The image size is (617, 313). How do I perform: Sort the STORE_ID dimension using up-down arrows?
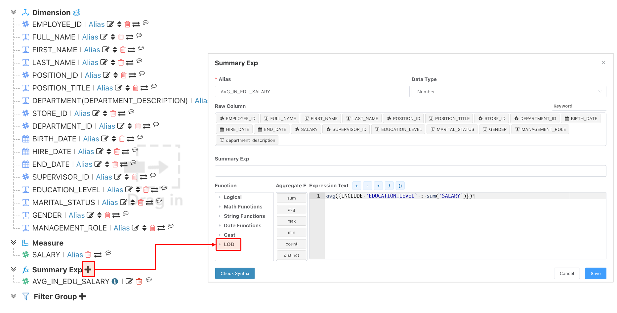click(105, 113)
